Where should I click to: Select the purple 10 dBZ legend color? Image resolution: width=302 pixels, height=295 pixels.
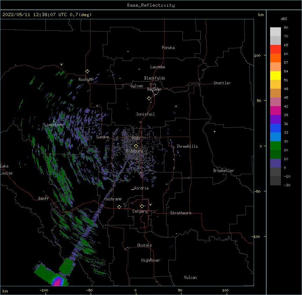point(275,163)
